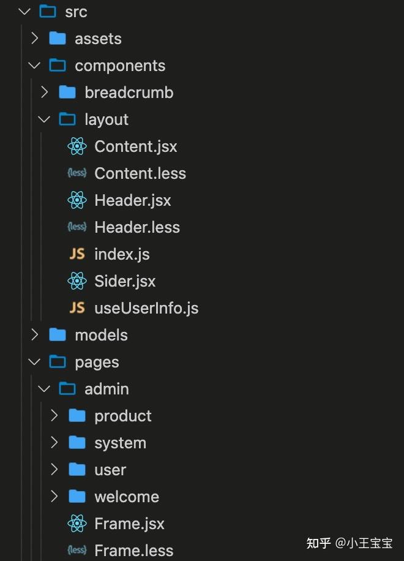This screenshot has height=561, width=404.
Task: Click the React icon beside Content.jsx
Action: click(x=77, y=146)
